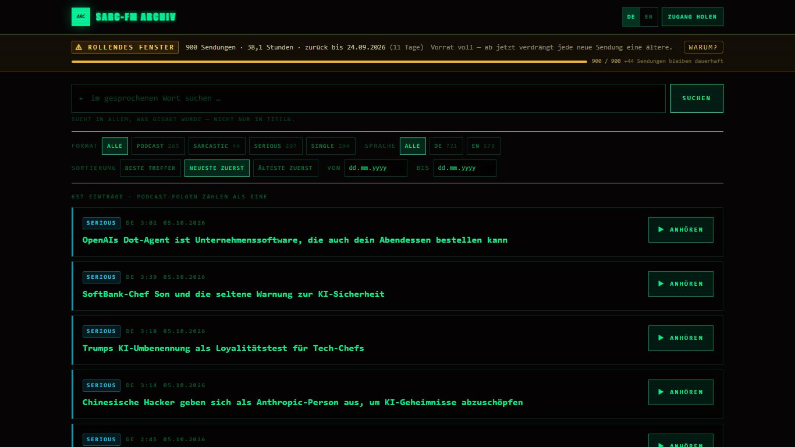
Task: Click the SUCHEN button
Action: (x=697, y=98)
